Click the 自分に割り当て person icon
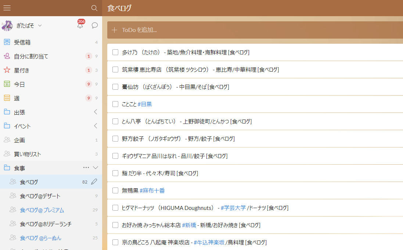403x250 pixels. pyautogui.click(x=7, y=56)
